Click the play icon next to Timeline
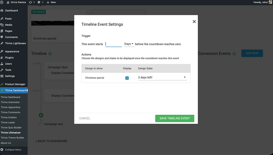The width and height of the screenshot is (273, 155). pyautogui.click(x=50, y=54)
